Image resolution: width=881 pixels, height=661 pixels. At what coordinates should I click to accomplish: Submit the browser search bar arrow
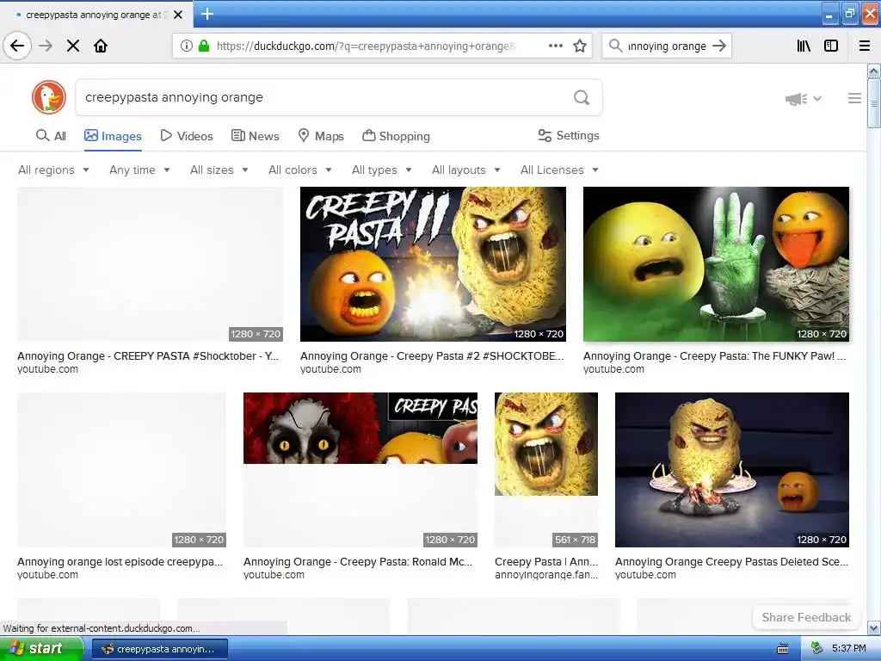click(718, 46)
